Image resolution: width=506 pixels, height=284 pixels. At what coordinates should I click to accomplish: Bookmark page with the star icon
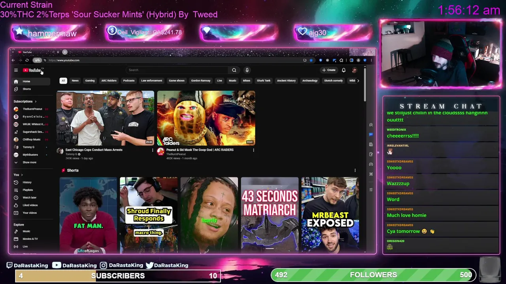pyautogui.click(x=311, y=60)
